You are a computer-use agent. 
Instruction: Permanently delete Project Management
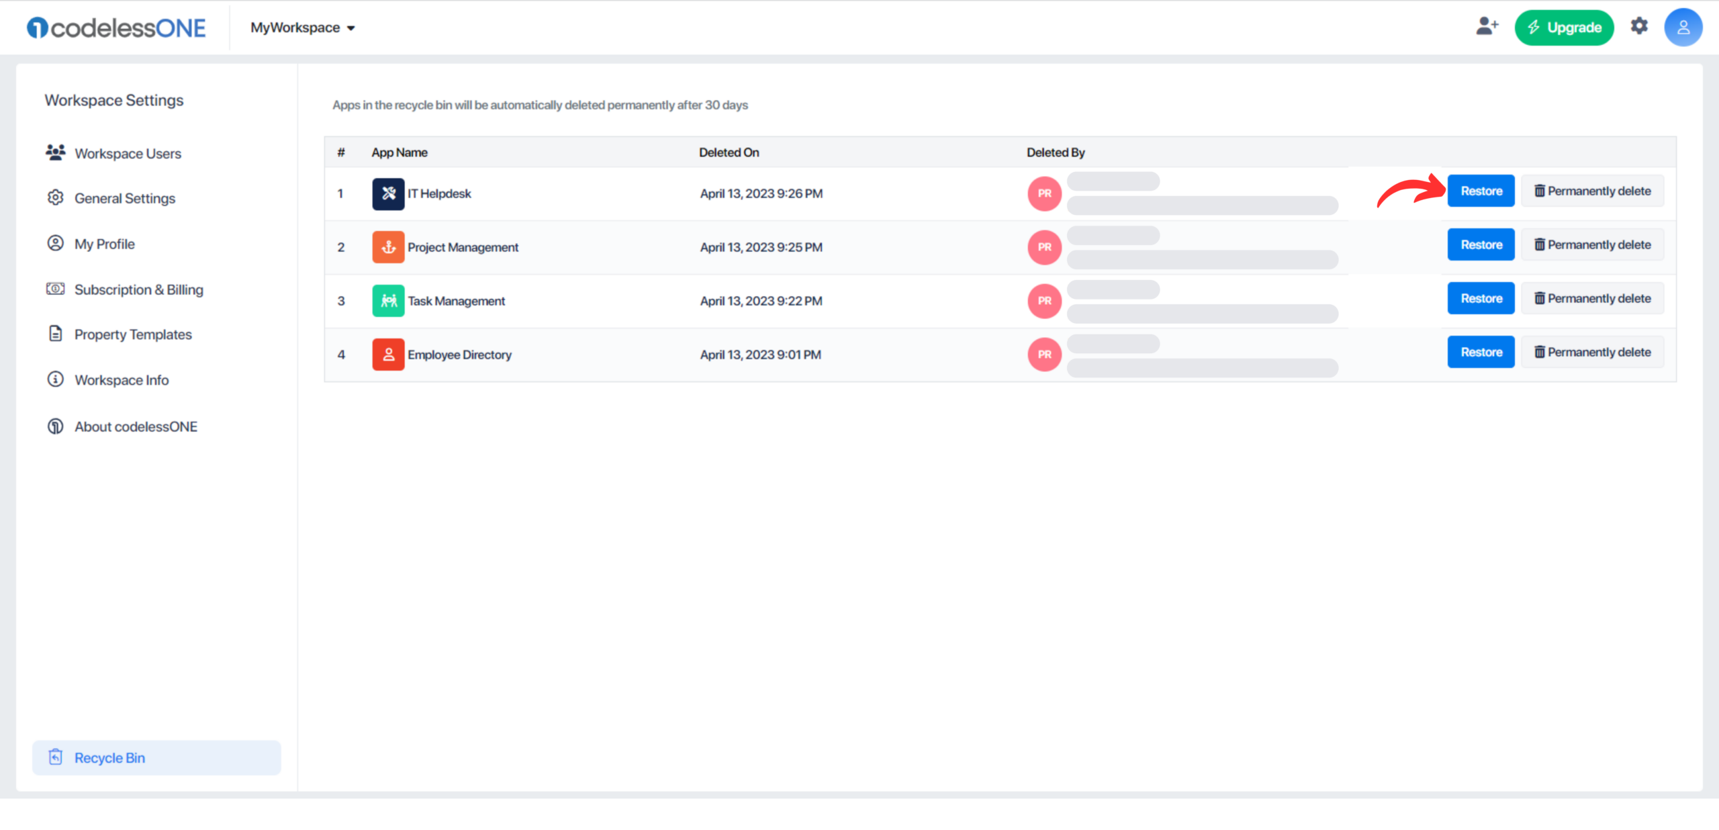[x=1592, y=244]
